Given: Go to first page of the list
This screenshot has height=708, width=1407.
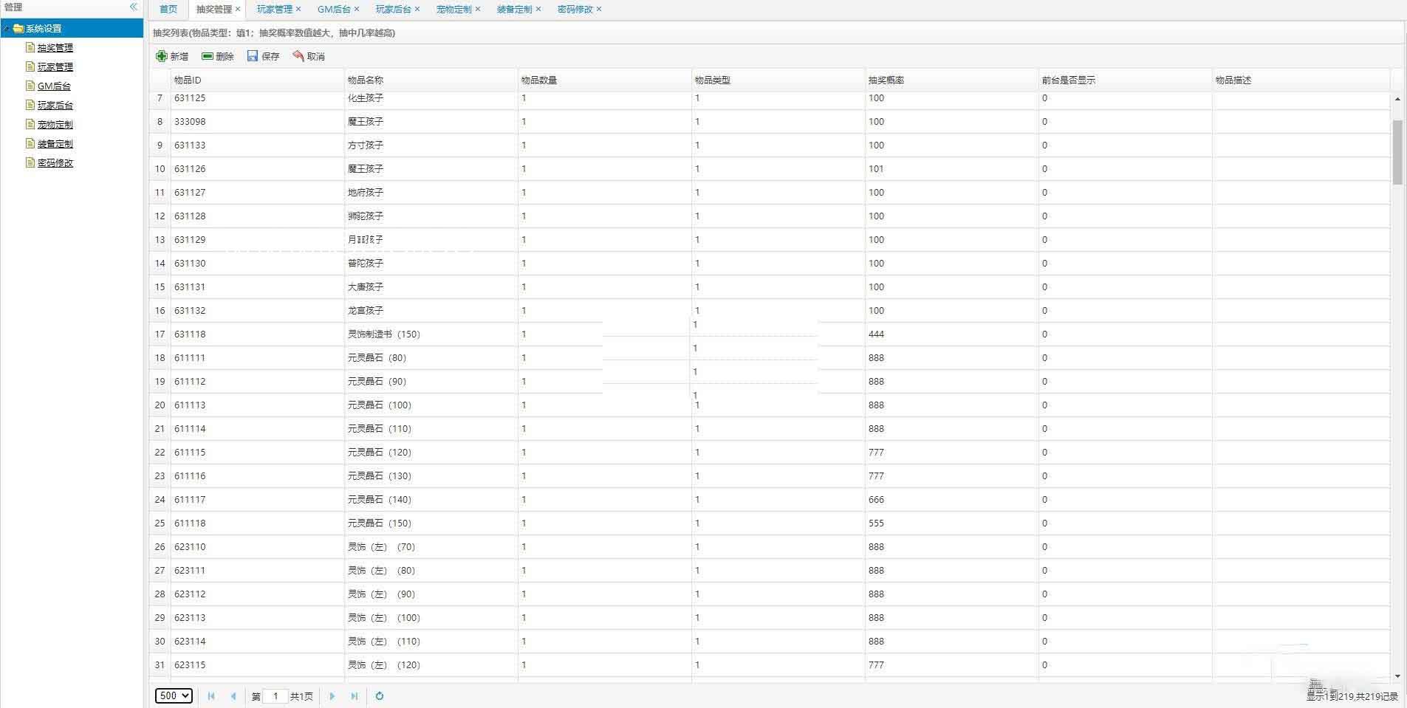Looking at the screenshot, I should (211, 695).
